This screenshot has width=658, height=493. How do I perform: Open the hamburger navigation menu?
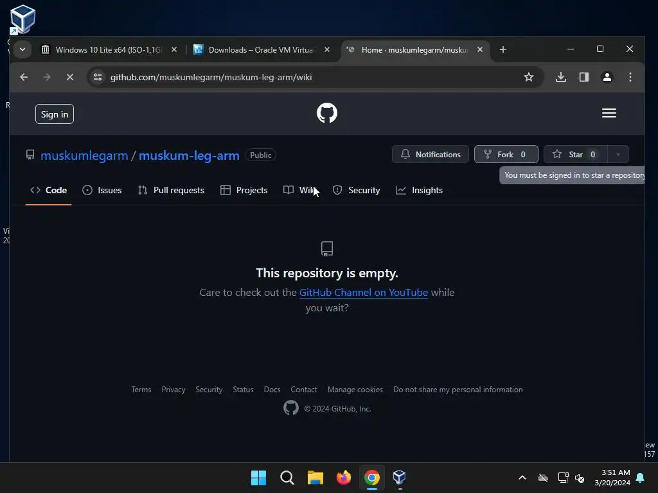(609, 113)
